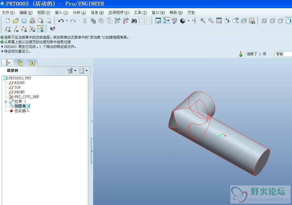Open an existing file via folder icon
Screen dimensions: 292x205
pos(16,21)
